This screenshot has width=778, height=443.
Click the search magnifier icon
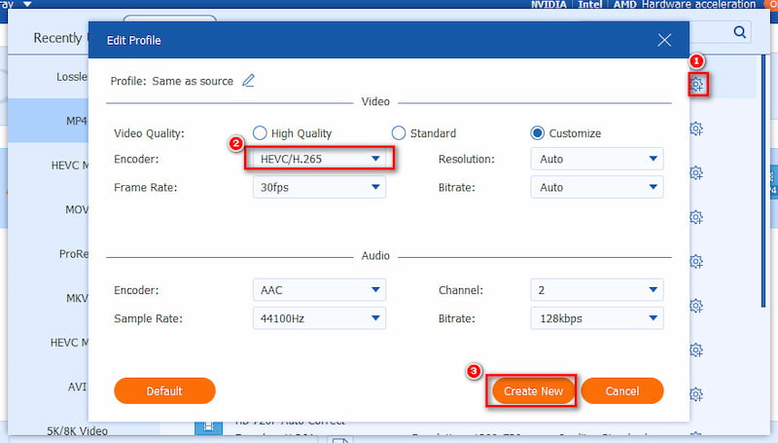click(740, 32)
